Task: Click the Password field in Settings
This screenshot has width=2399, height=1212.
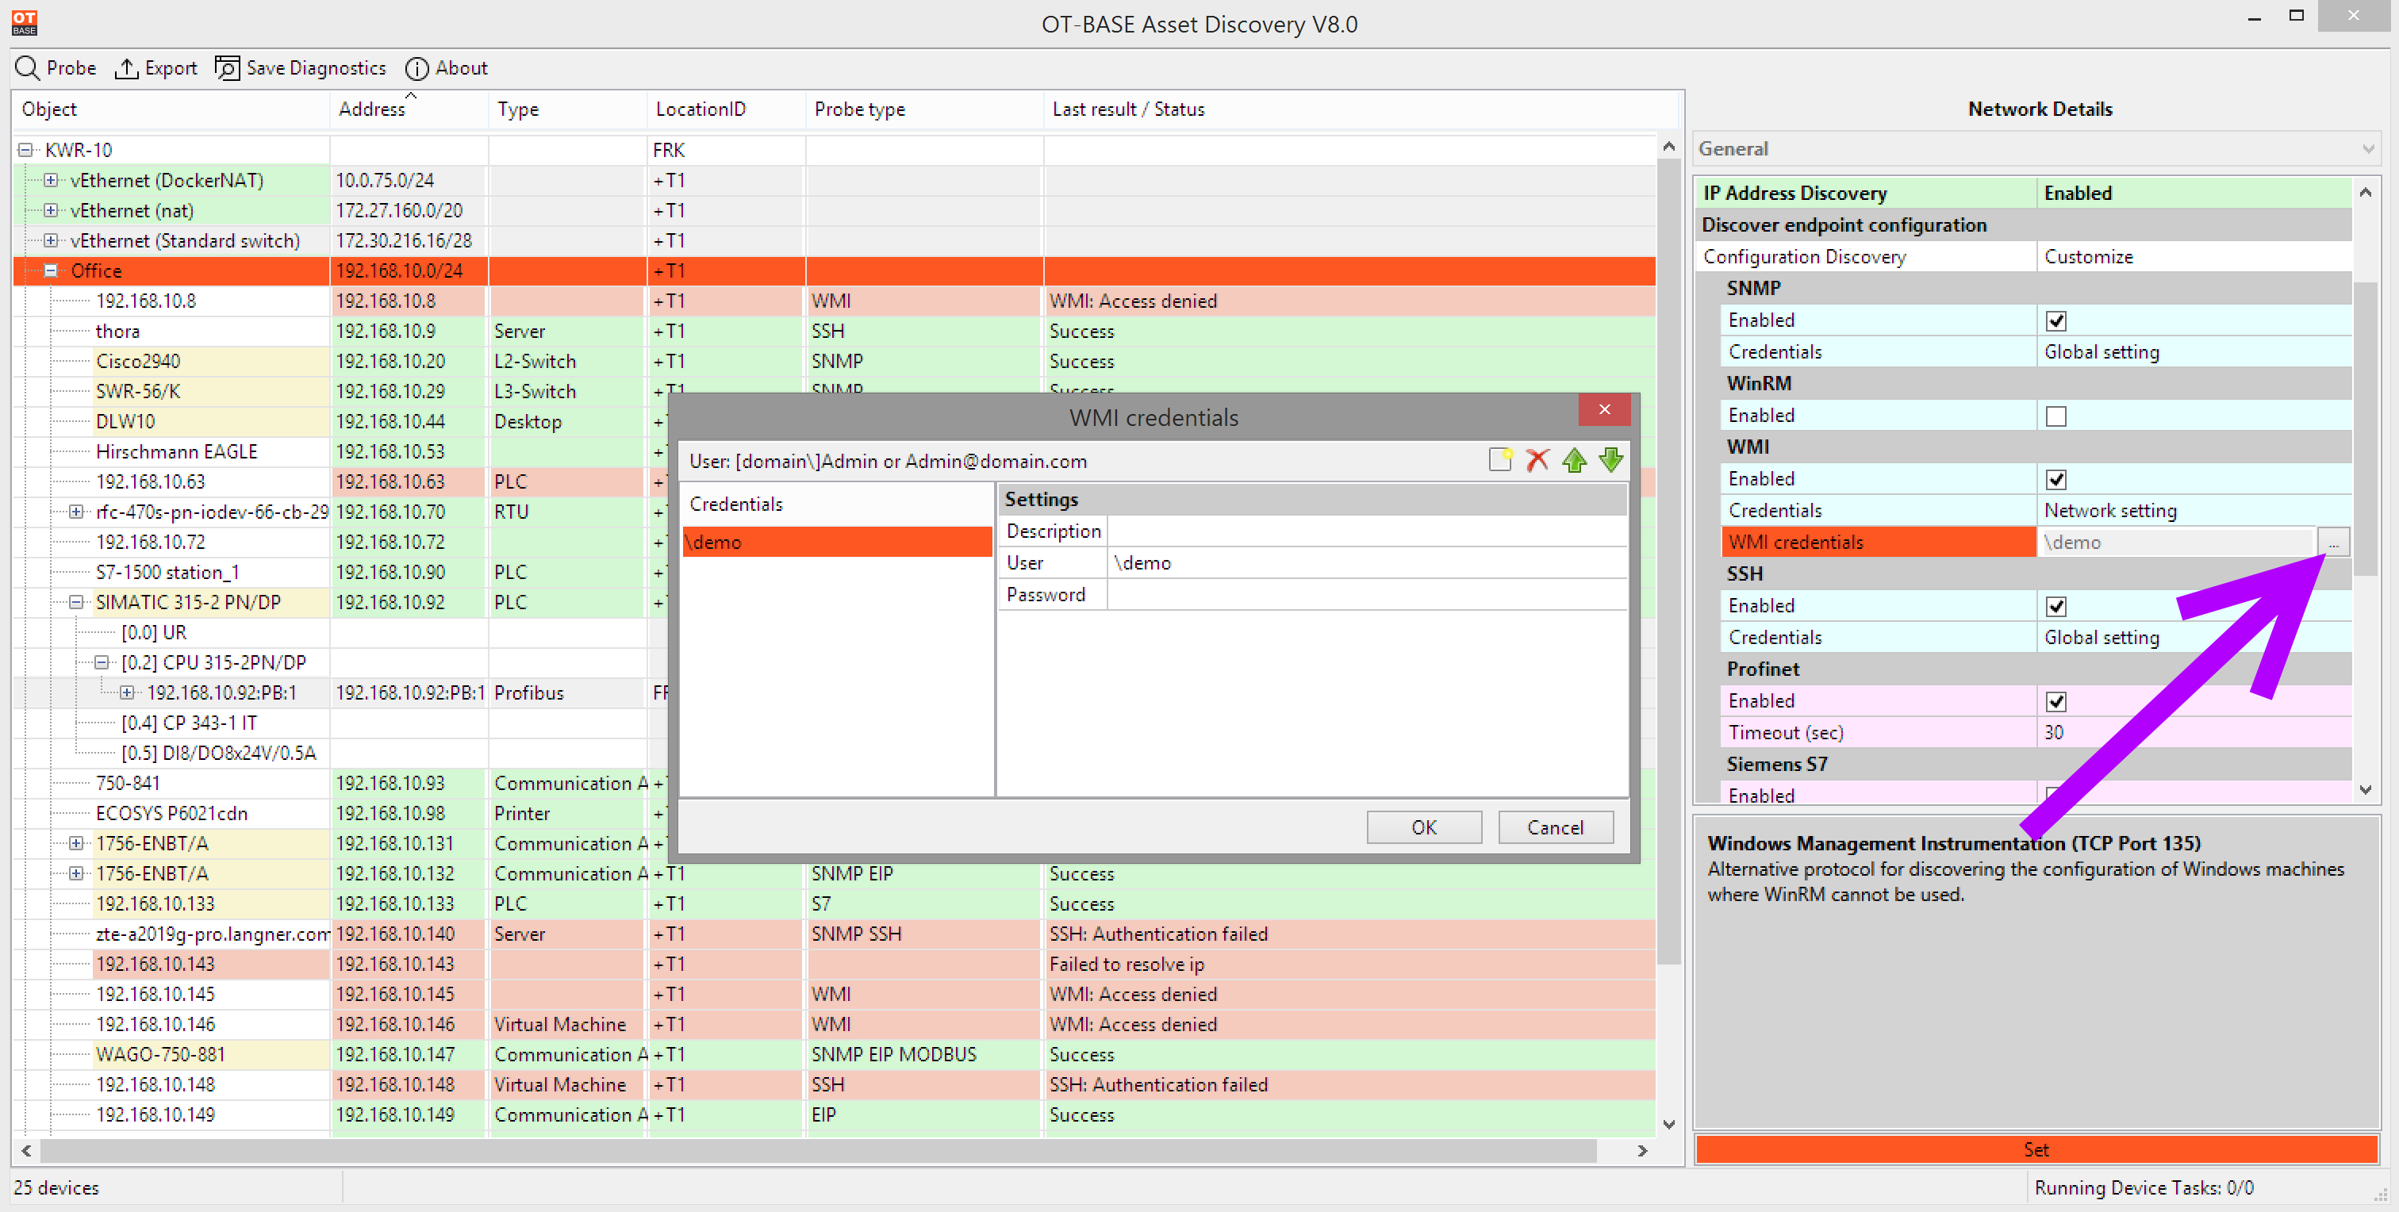Action: click(1366, 594)
